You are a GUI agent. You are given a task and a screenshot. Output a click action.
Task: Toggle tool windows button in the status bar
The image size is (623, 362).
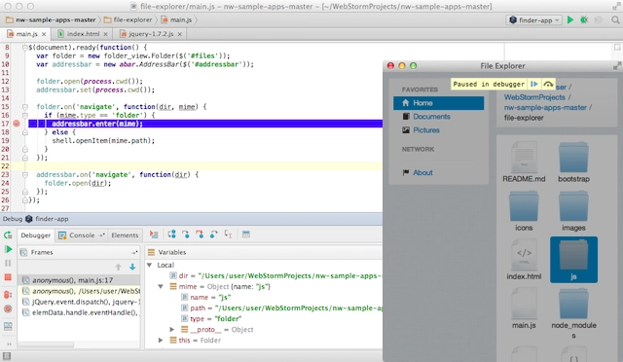tap(7, 356)
